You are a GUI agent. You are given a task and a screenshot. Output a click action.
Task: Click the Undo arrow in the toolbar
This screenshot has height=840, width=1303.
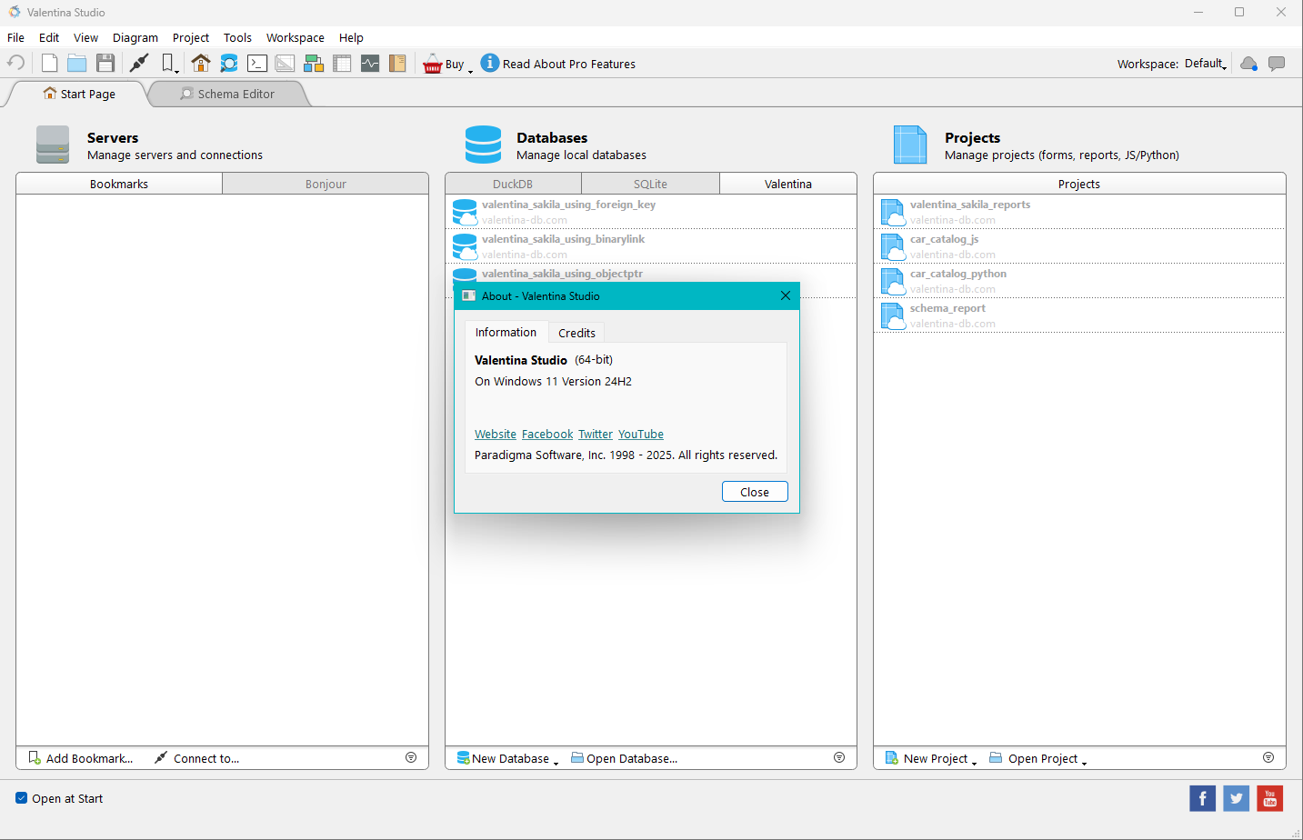click(16, 63)
